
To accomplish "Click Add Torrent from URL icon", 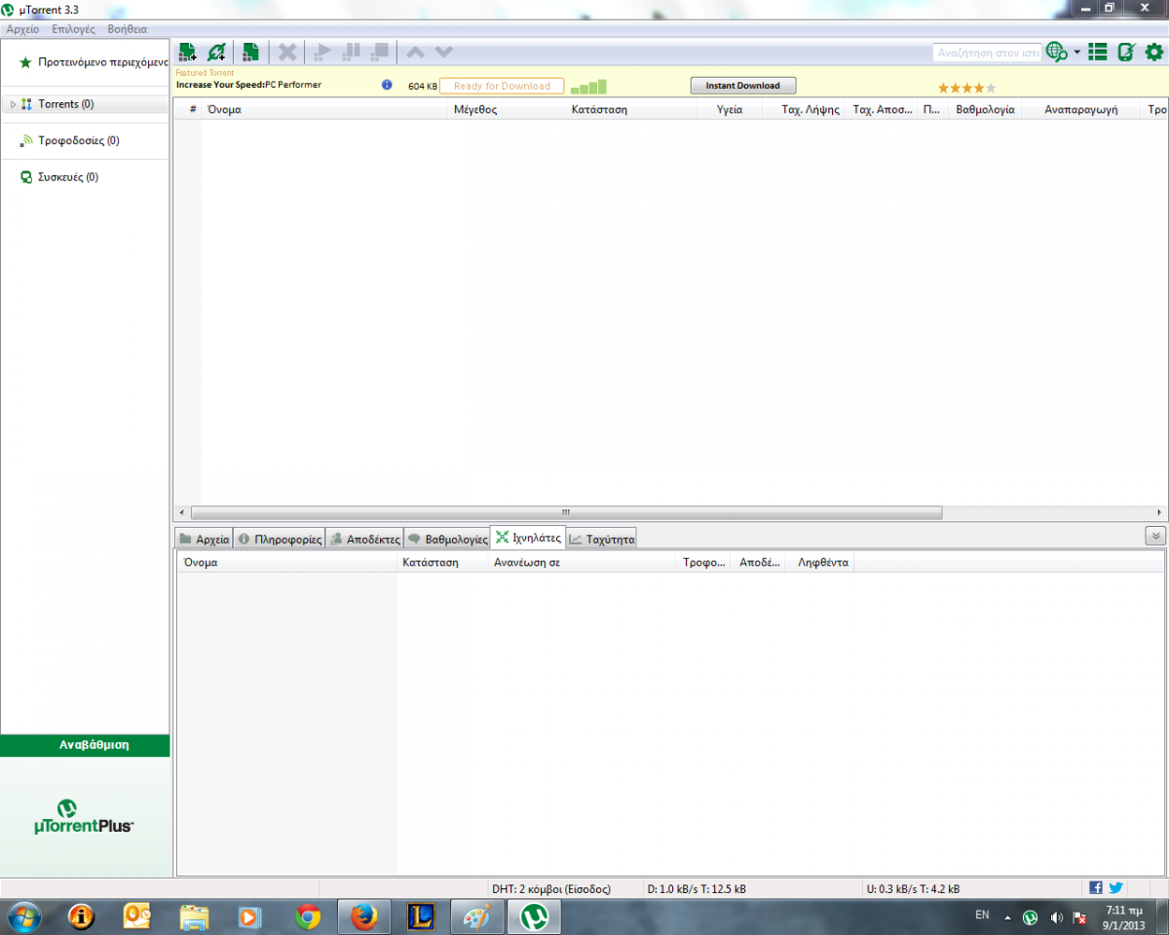I will (x=216, y=53).
